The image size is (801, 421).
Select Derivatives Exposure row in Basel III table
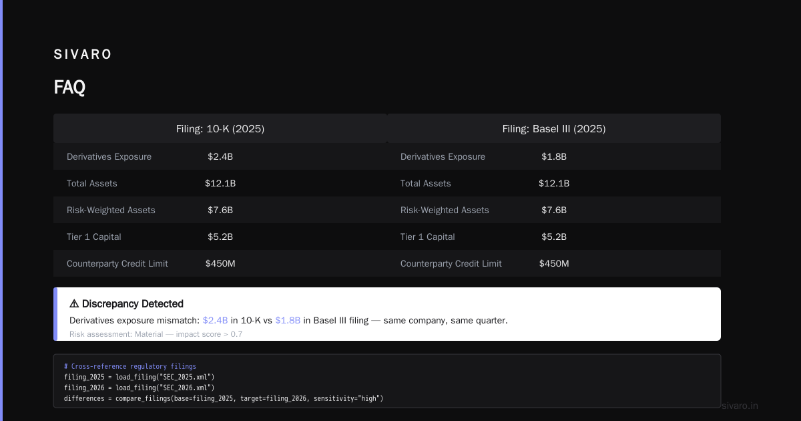pos(554,156)
